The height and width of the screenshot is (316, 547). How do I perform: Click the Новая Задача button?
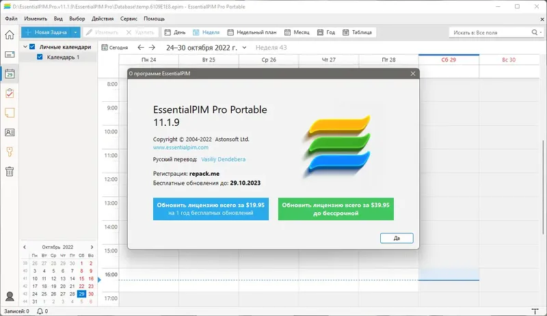(x=46, y=32)
